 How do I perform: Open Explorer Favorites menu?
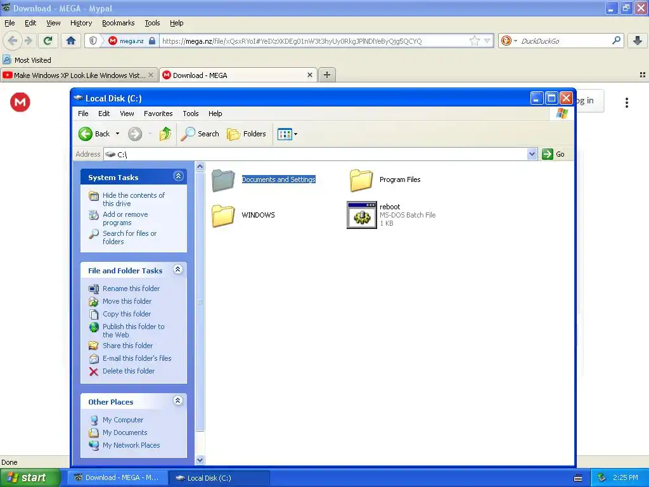tap(158, 114)
